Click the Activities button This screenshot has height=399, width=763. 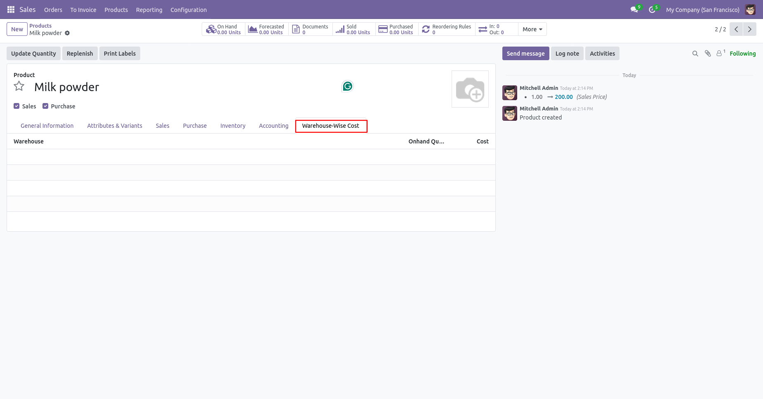point(602,54)
